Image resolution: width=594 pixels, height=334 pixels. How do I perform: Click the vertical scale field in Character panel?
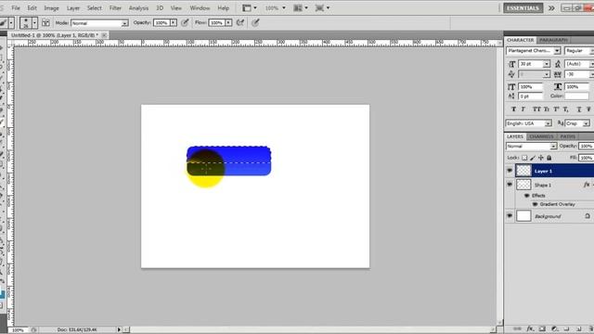[530, 86]
